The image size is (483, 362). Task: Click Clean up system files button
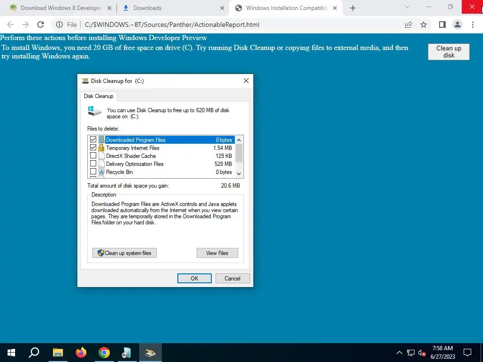tap(125, 253)
